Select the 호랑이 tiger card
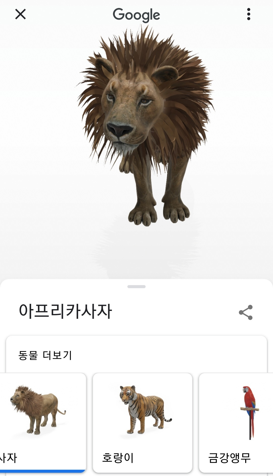Viewport: 273px width, 476px height. 143,423
